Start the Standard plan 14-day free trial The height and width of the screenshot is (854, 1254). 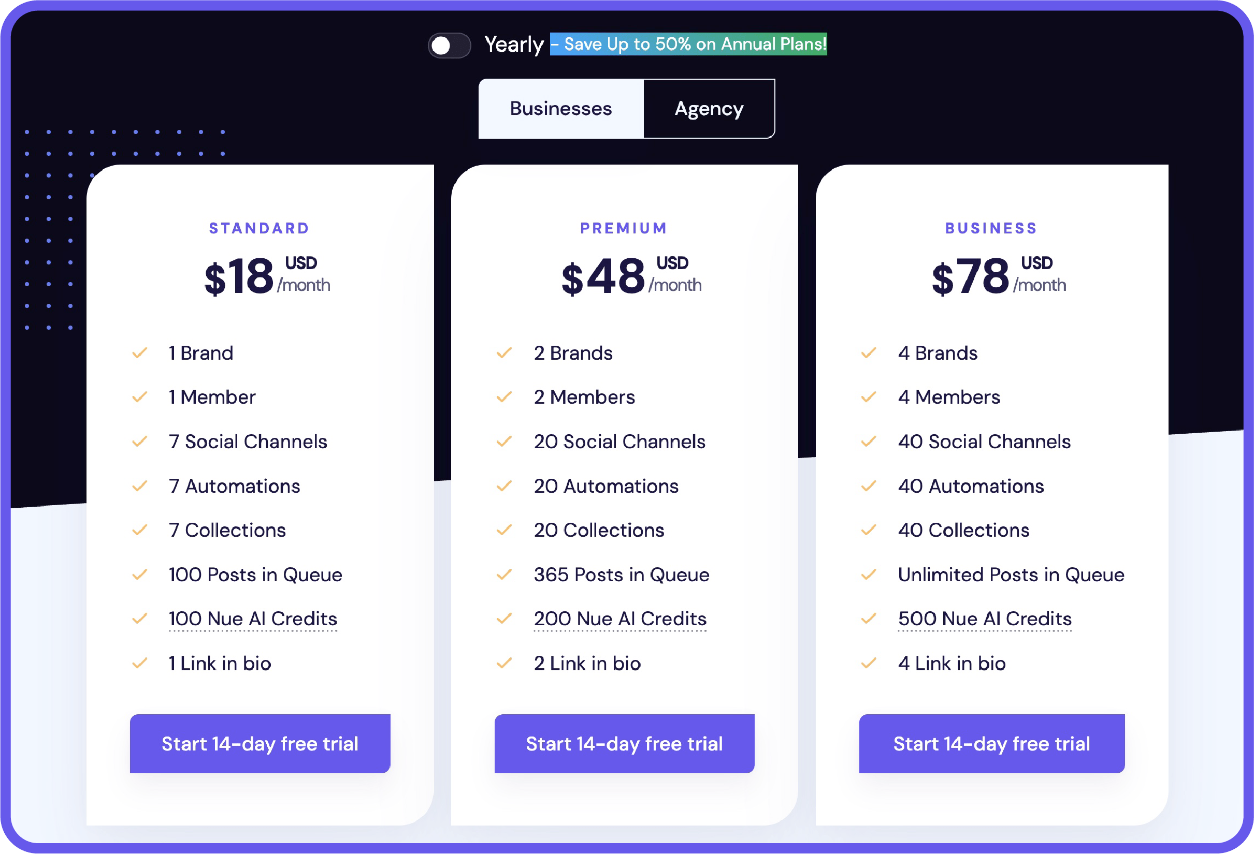pos(260,743)
